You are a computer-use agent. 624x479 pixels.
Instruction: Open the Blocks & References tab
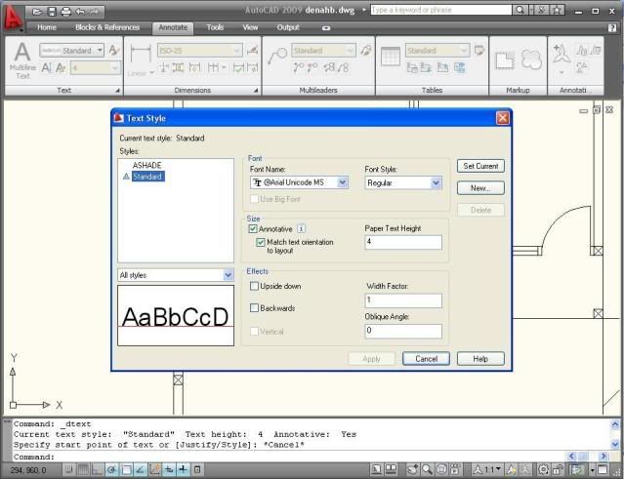(x=107, y=27)
